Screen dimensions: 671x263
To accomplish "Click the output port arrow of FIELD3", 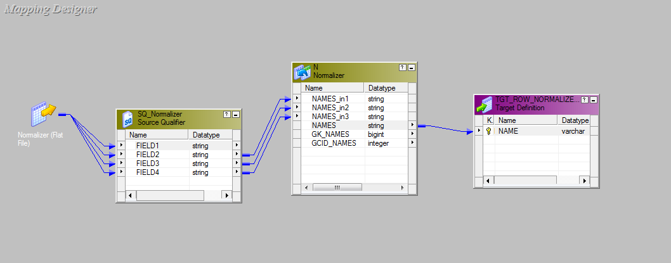I will [x=237, y=164].
